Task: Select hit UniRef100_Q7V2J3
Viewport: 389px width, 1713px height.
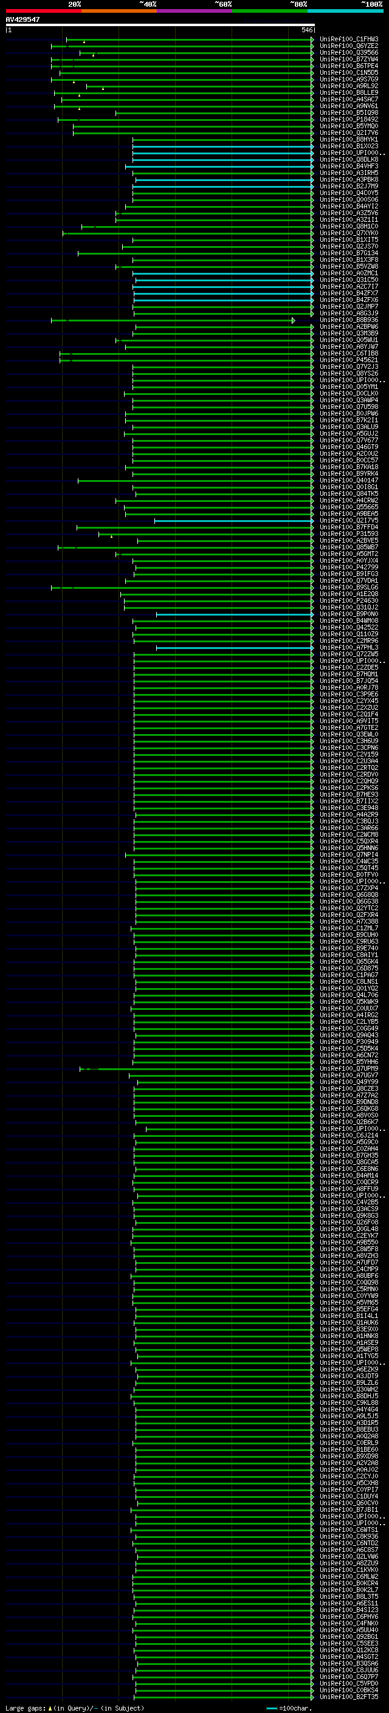Action: pos(349,366)
